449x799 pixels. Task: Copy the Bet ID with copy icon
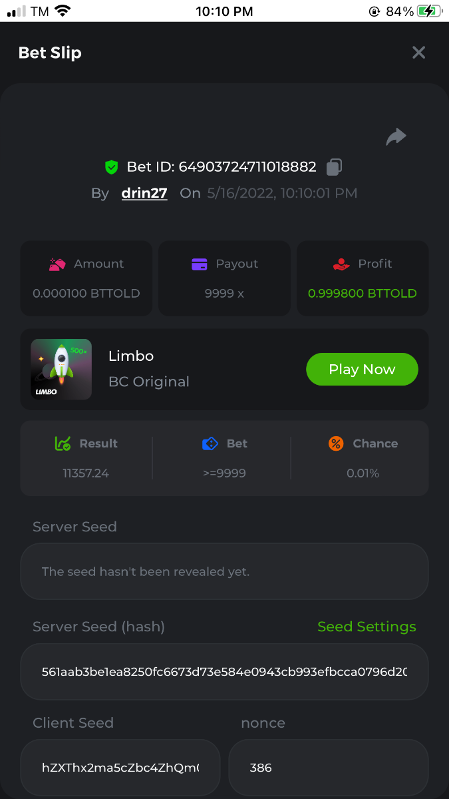(334, 167)
